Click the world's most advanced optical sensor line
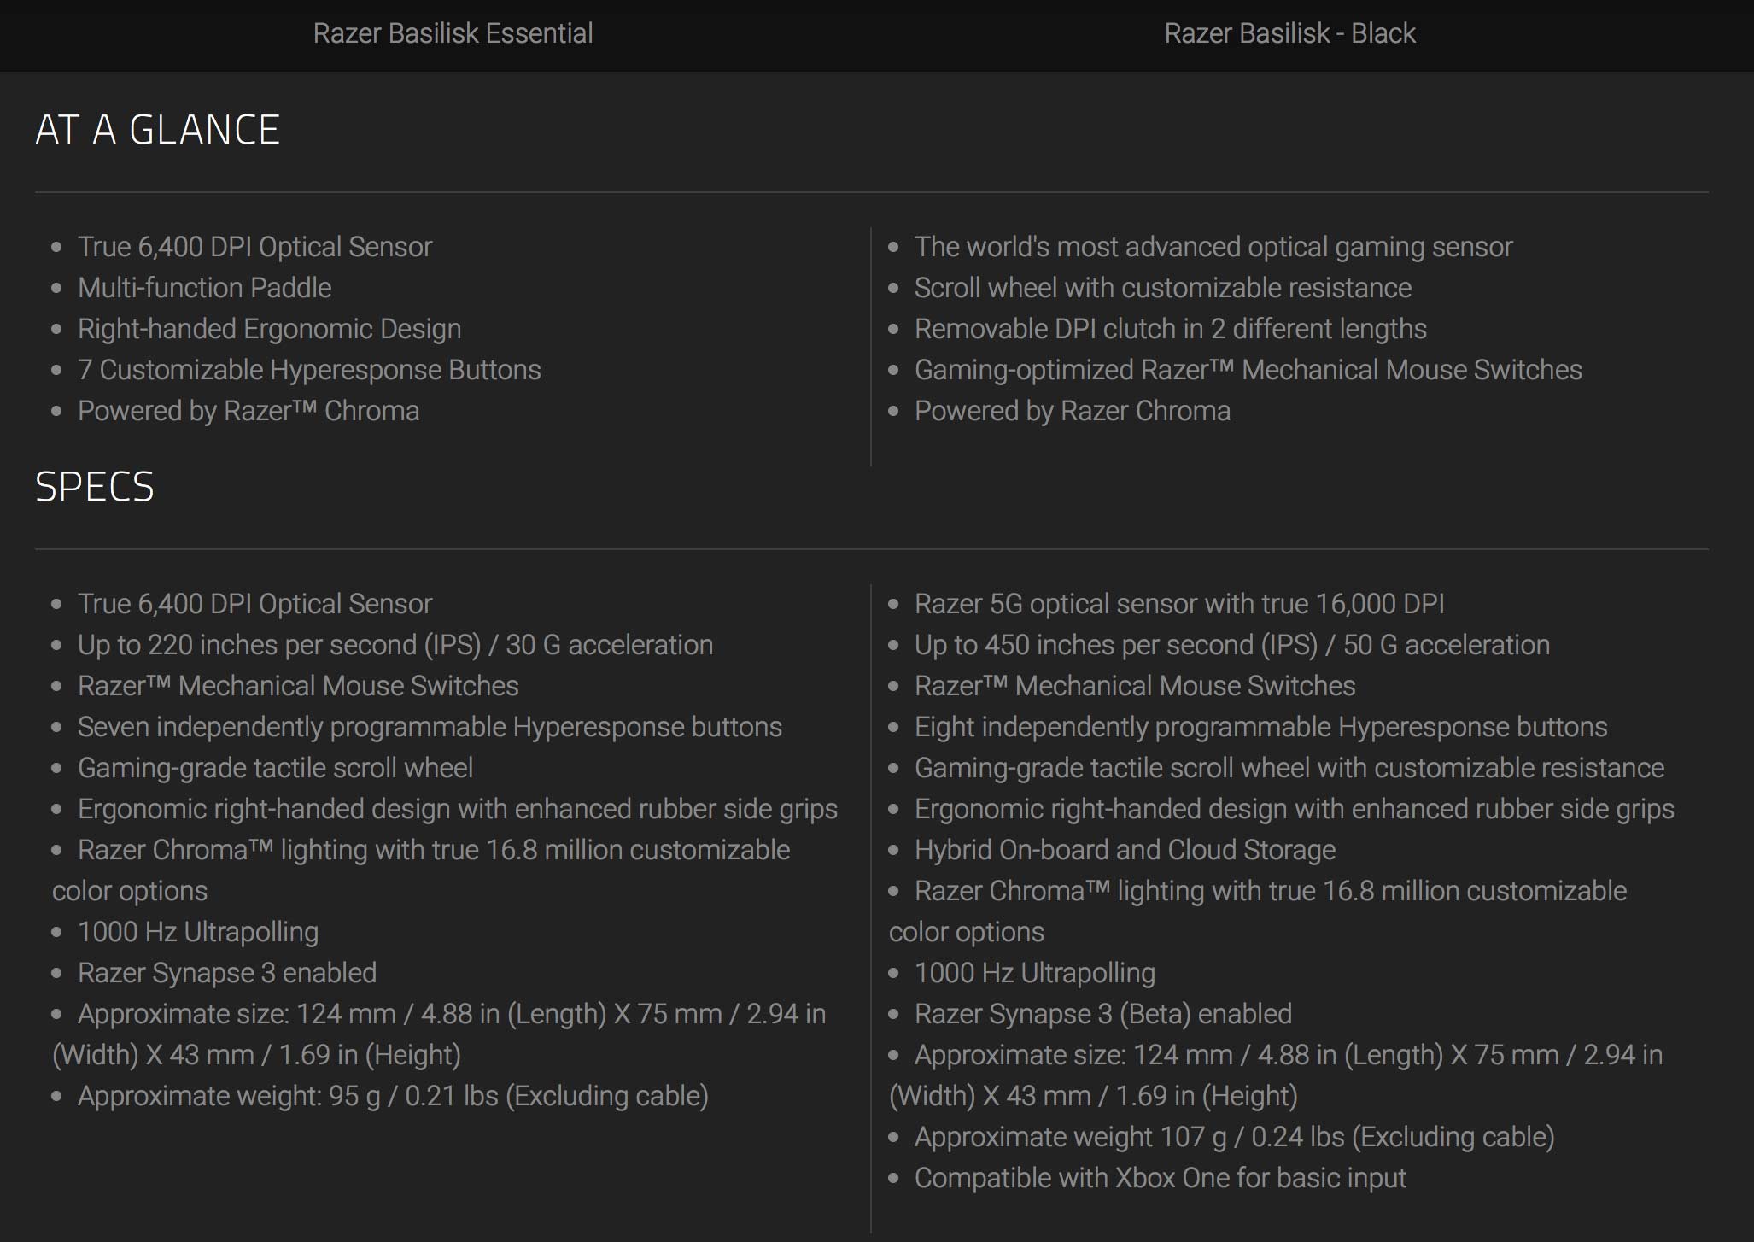1754x1242 pixels. click(x=1213, y=247)
